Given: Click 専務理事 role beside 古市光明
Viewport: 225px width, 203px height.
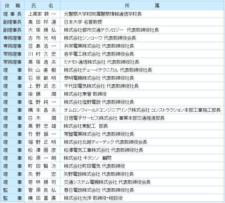Looking at the screenshot, I should (x=13, y=38).
